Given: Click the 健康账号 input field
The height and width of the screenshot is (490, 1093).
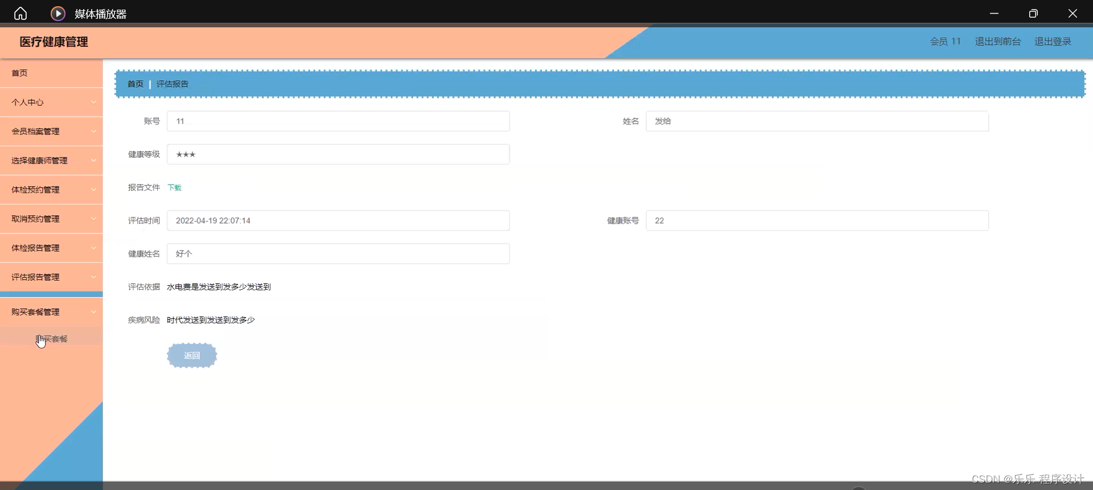Looking at the screenshot, I should click(x=817, y=221).
